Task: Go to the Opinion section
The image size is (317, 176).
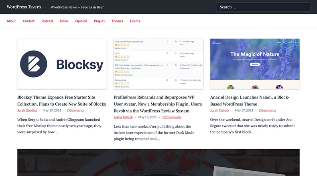Action: [81, 21]
